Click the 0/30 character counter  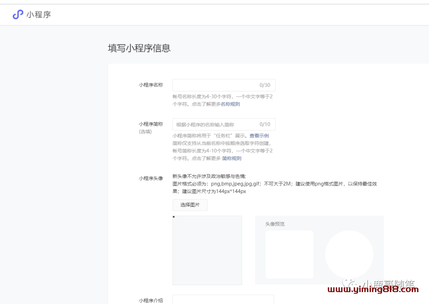tap(265, 85)
